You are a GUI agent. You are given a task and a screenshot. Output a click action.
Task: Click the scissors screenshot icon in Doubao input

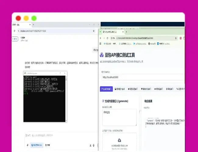(90, 145)
